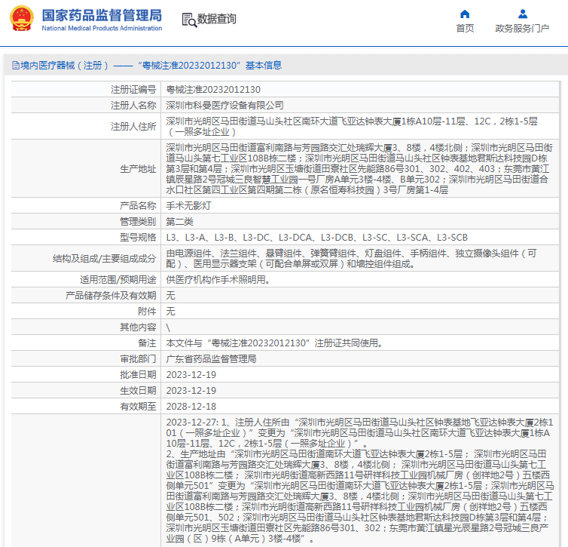The width and height of the screenshot is (568, 547).
Task: Open the 政务服务门户 link
Action: pyautogui.click(x=522, y=29)
